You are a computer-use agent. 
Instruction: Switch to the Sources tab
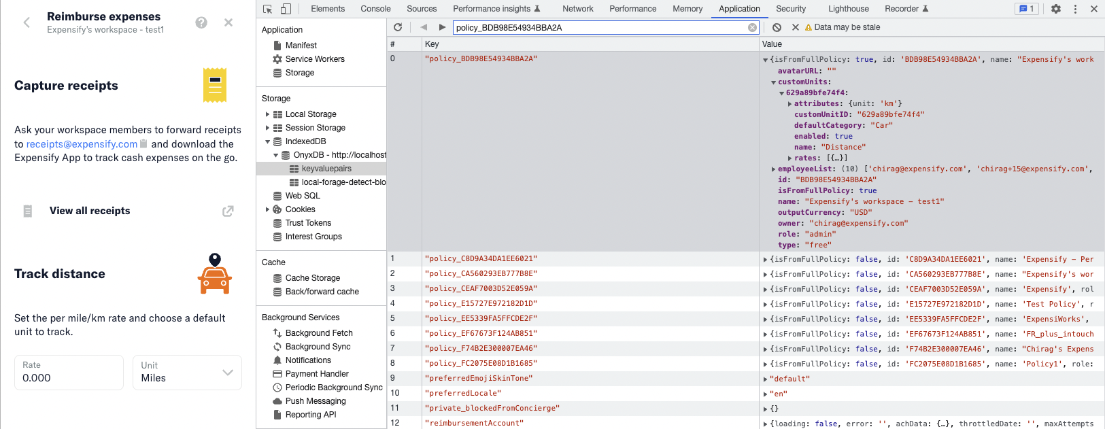point(422,9)
